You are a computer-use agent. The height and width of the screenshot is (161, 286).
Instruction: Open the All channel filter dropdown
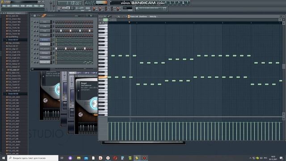point(40,69)
